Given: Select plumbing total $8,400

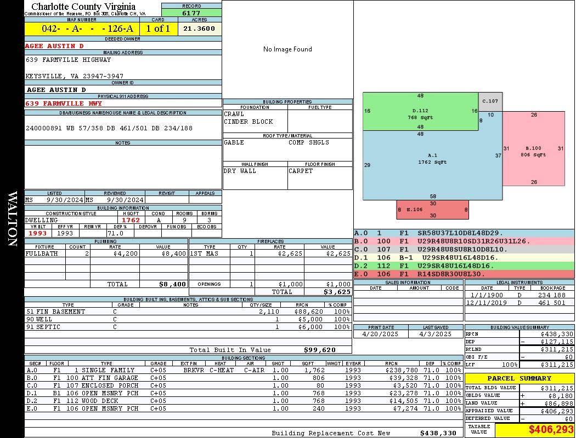Looking at the screenshot, I should (x=173, y=284).
